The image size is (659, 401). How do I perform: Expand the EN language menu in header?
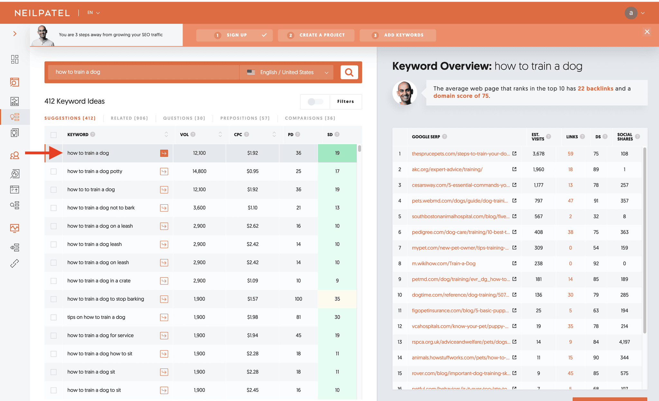tap(94, 13)
